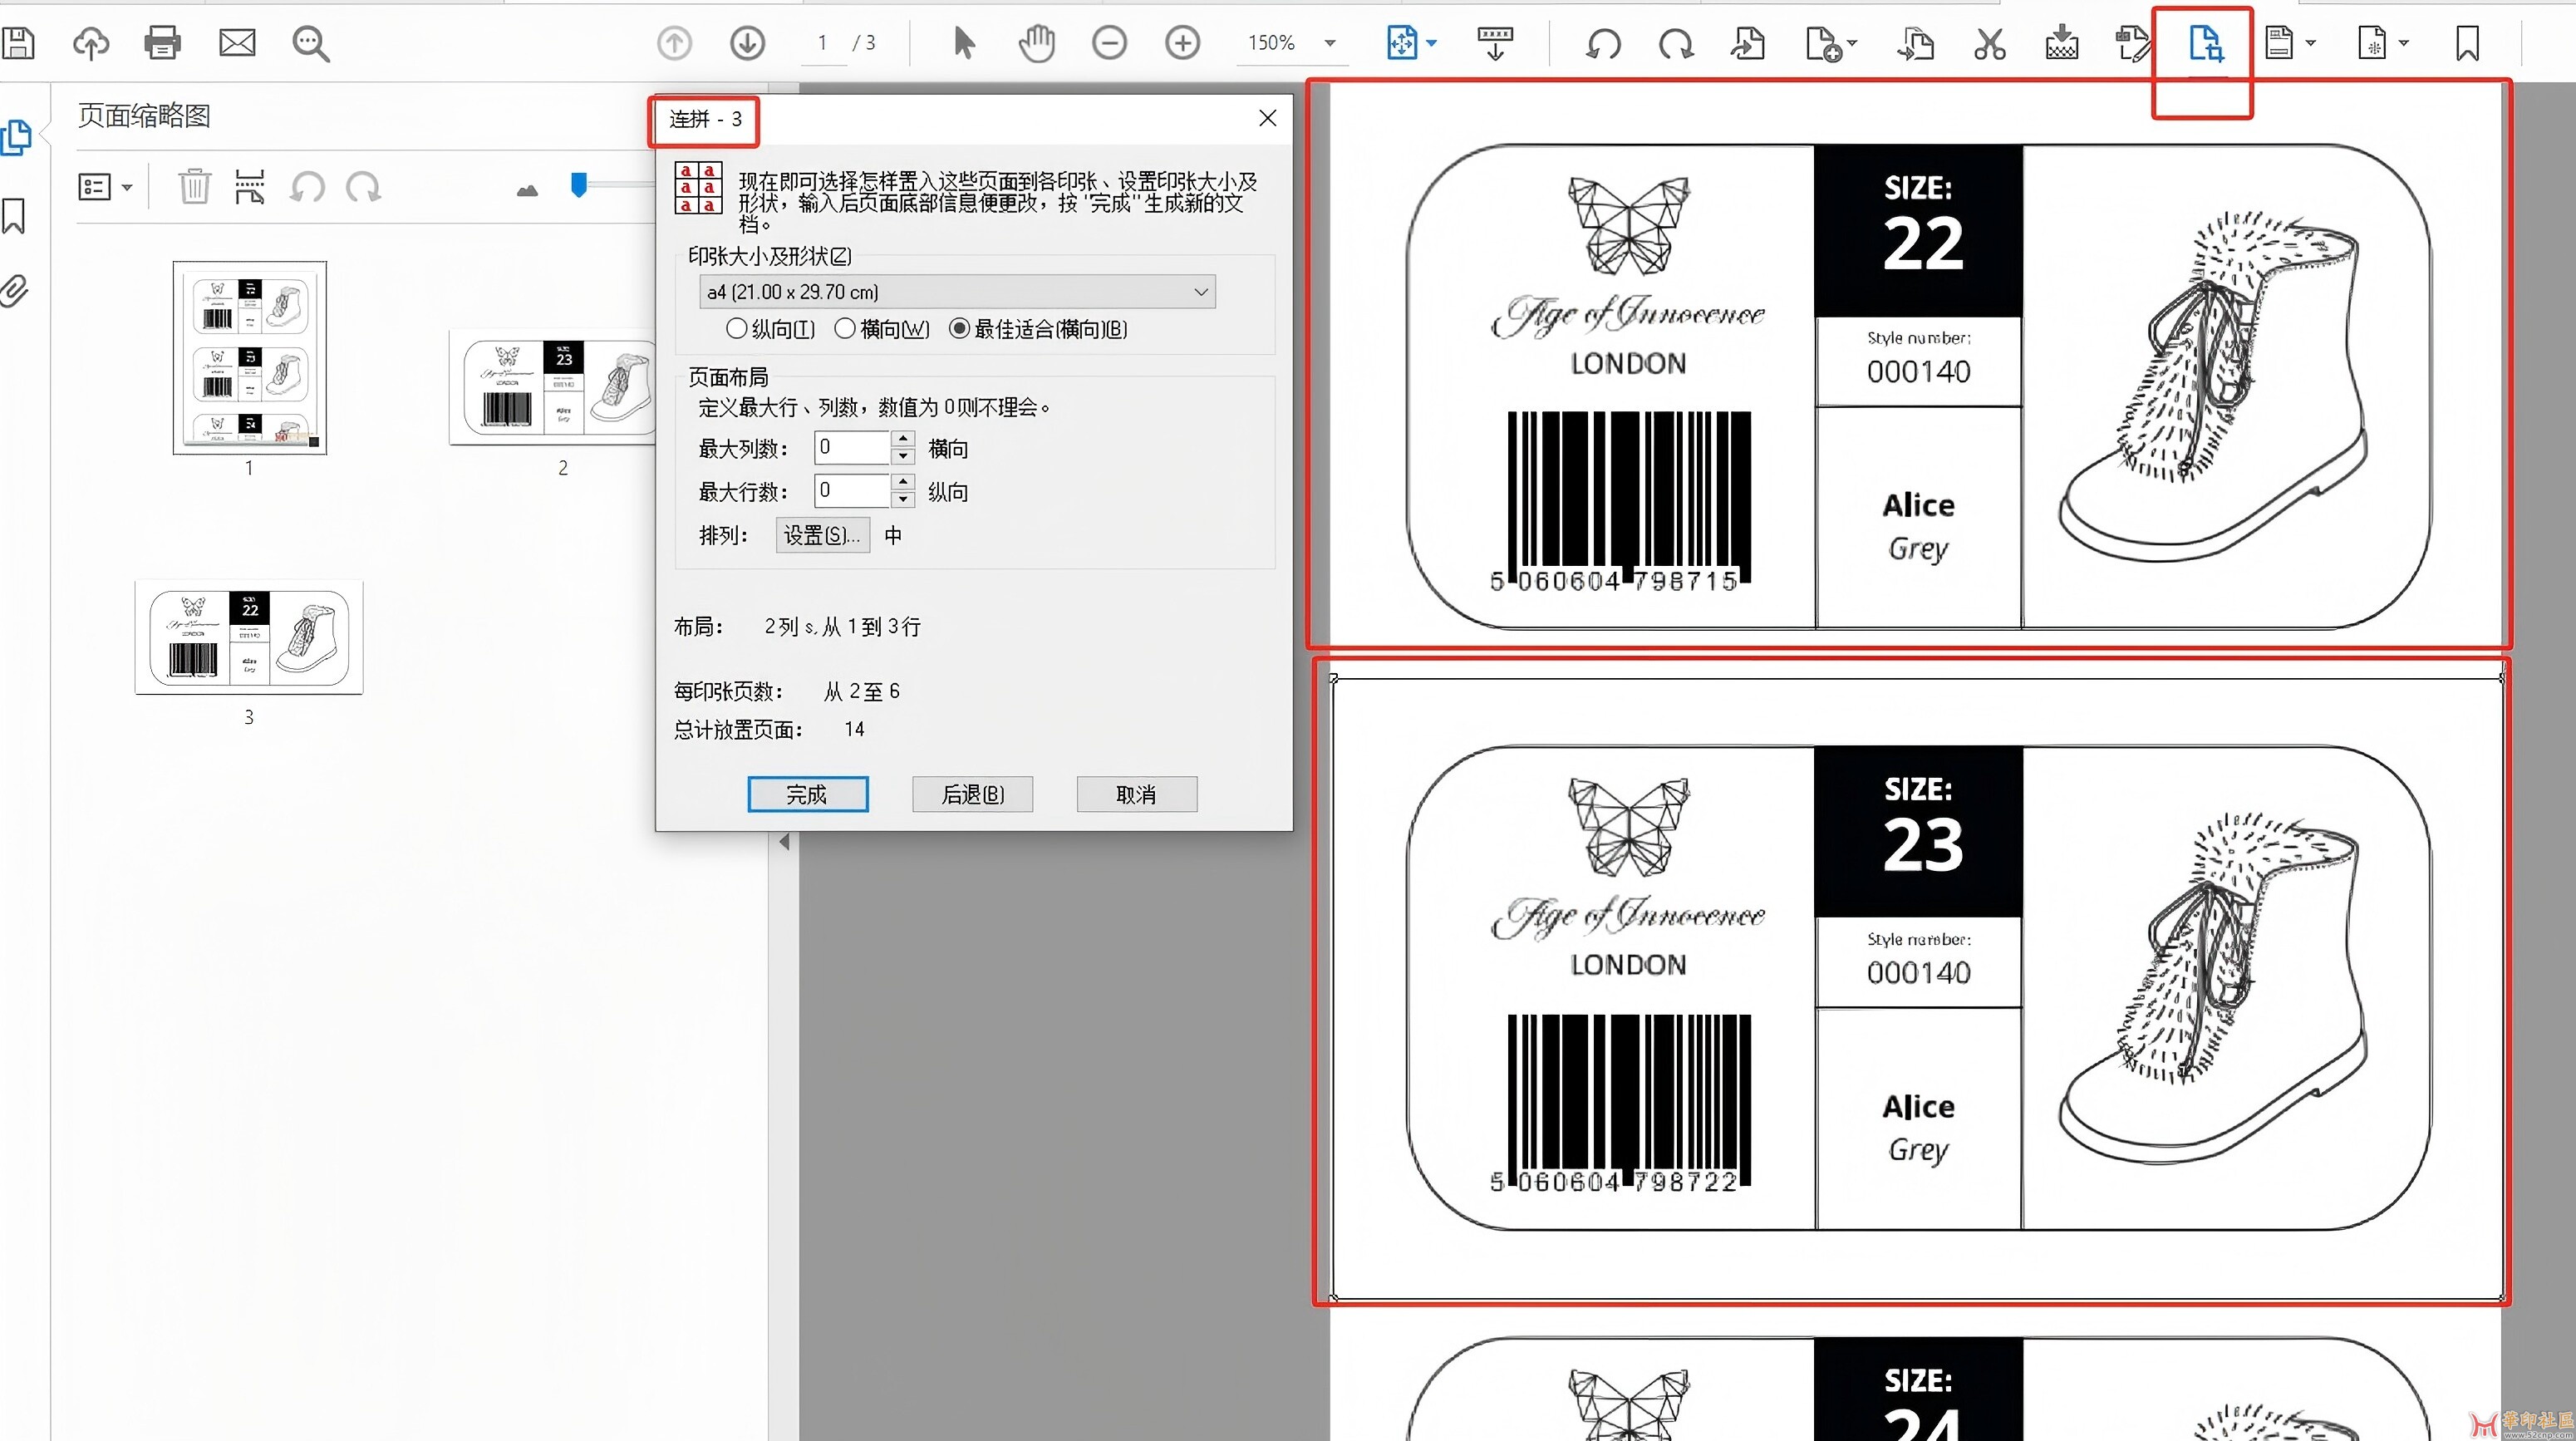Click the print icon in toolbar

tap(162, 43)
